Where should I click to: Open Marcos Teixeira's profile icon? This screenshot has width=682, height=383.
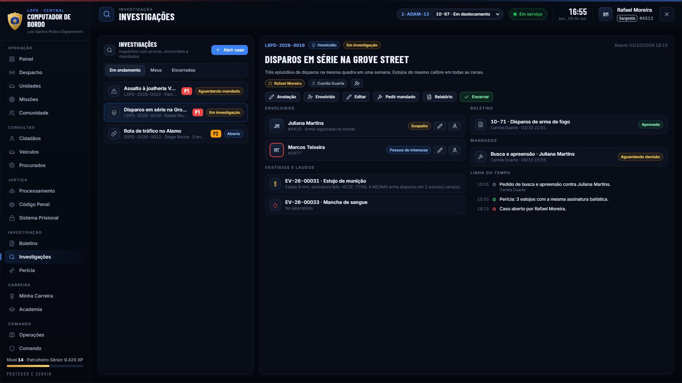click(x=455, y=150)
